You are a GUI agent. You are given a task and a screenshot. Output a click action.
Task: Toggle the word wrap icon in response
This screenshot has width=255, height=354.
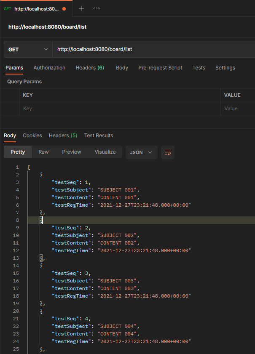(x=168, y=152)
